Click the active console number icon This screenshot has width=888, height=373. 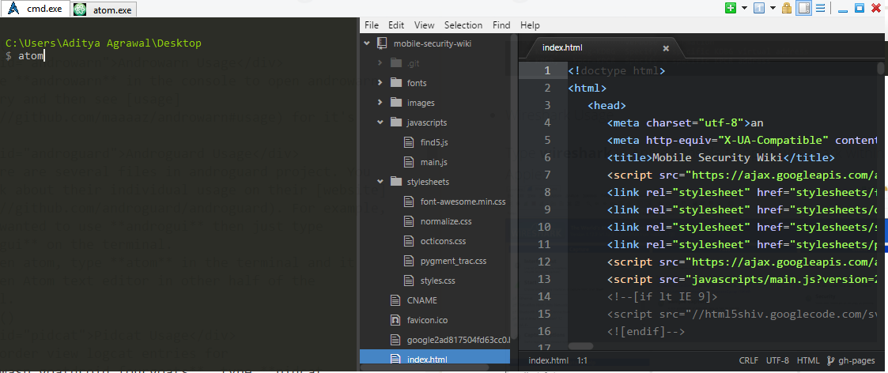coord(758,9)
